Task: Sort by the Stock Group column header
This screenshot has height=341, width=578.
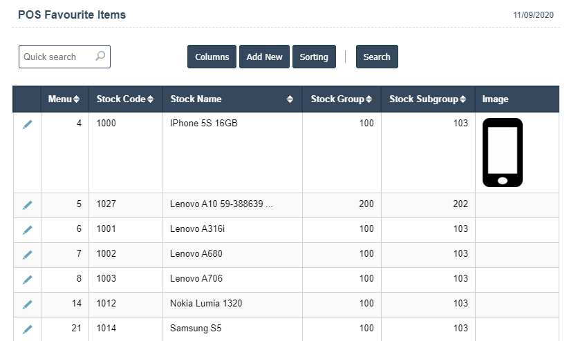Action: tap(342, 99)
